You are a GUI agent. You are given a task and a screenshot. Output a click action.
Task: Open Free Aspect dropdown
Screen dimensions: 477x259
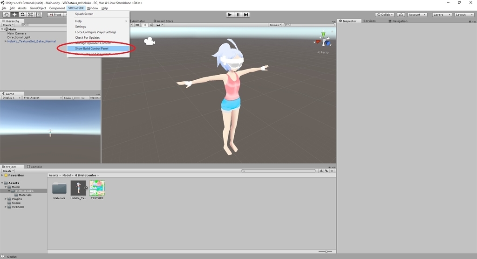[x=42, y=98]
